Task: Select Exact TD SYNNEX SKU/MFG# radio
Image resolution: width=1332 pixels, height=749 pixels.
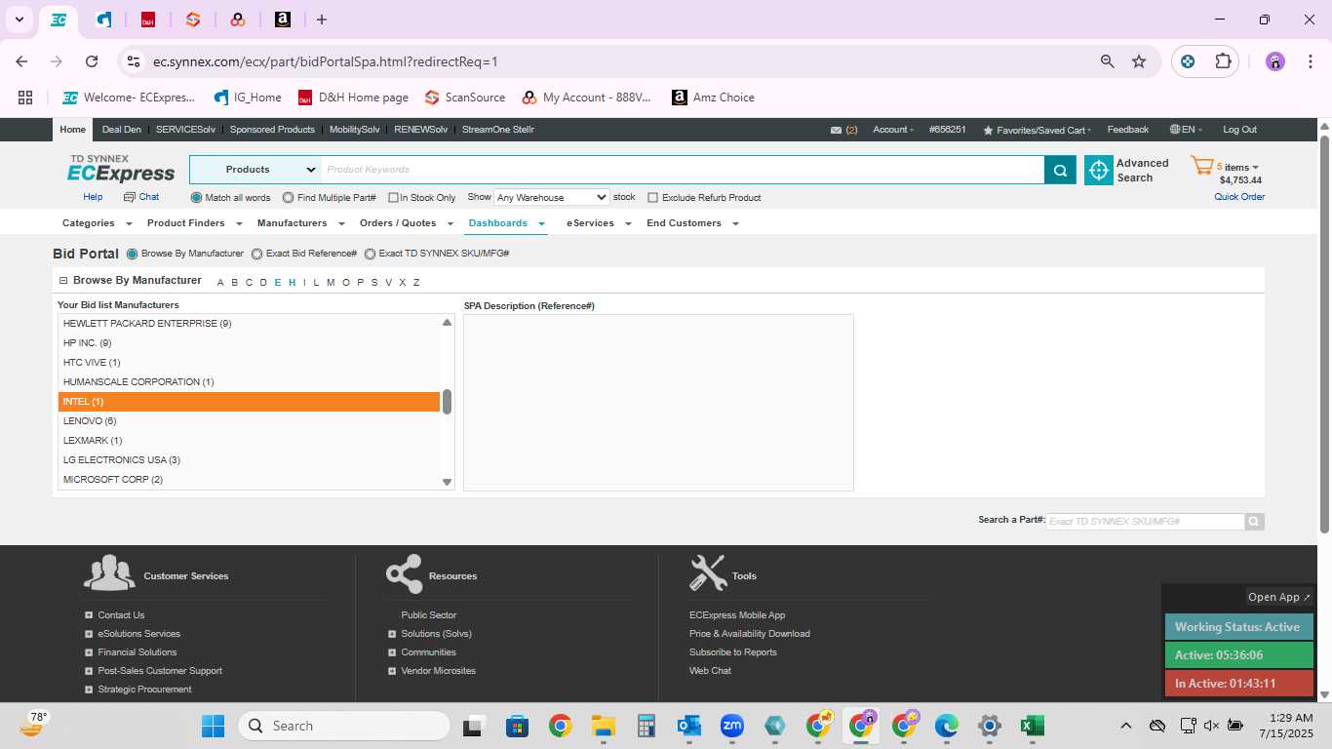Action: pyautogui.click(x=370, y=254)
